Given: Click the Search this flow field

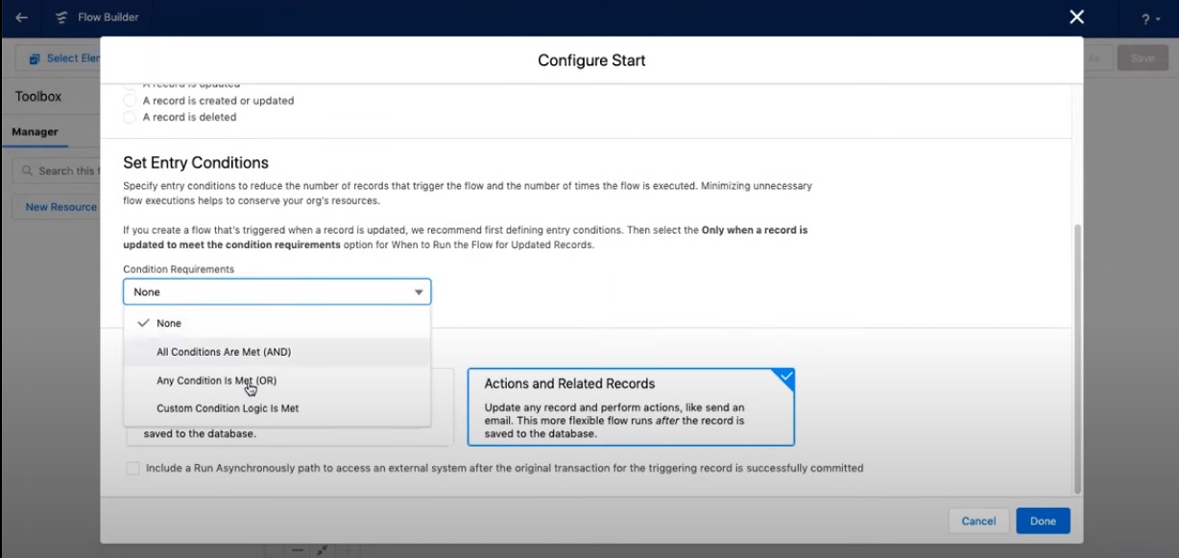Looking at the screenshot, I should (58, 171).
